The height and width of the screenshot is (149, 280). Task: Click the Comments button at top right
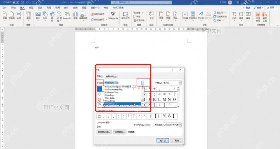click(x=247, y=8)
